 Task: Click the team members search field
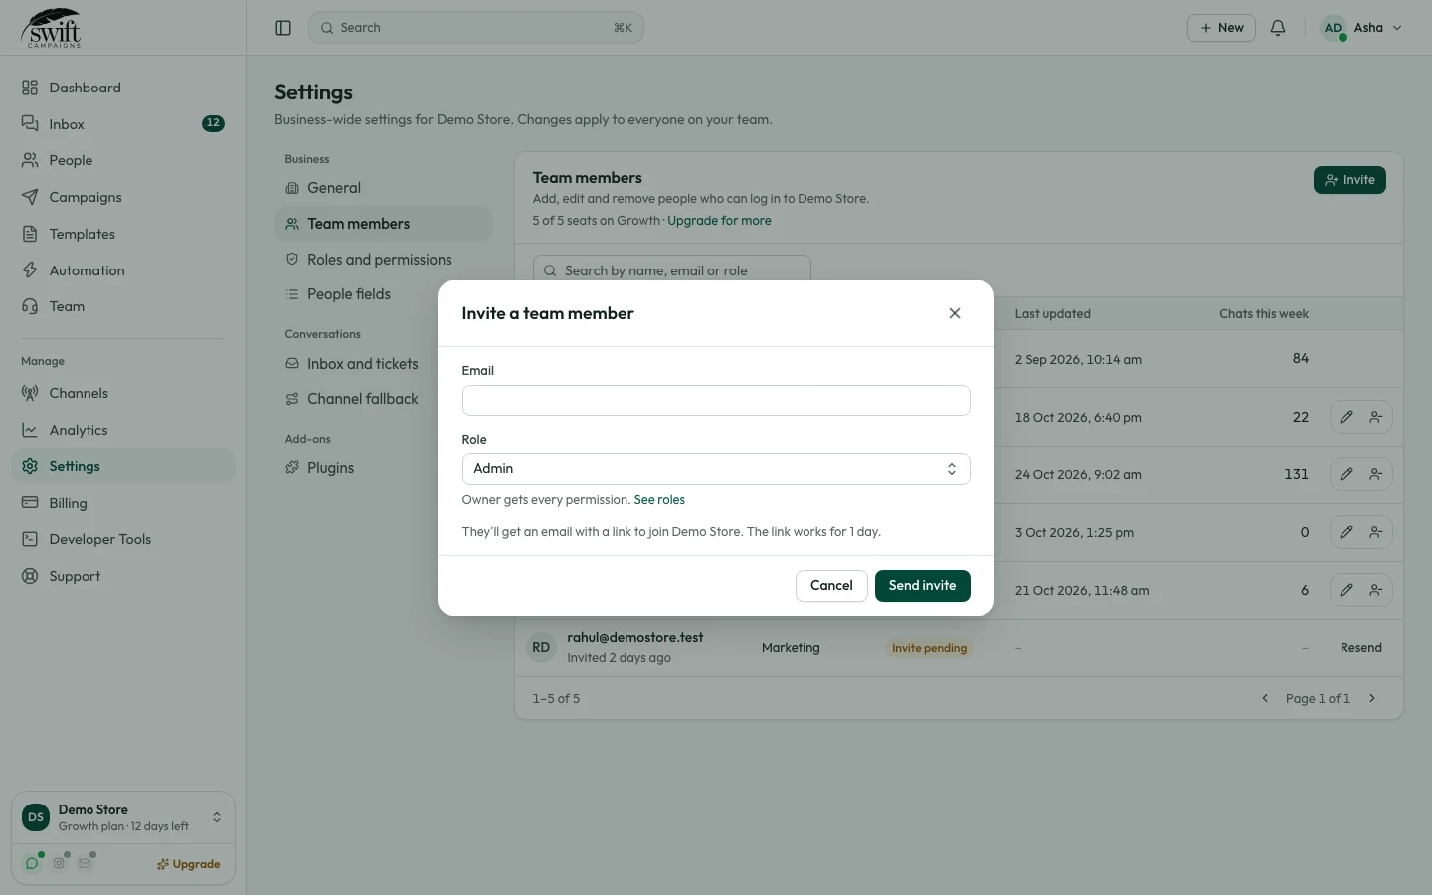coord(672,268)
